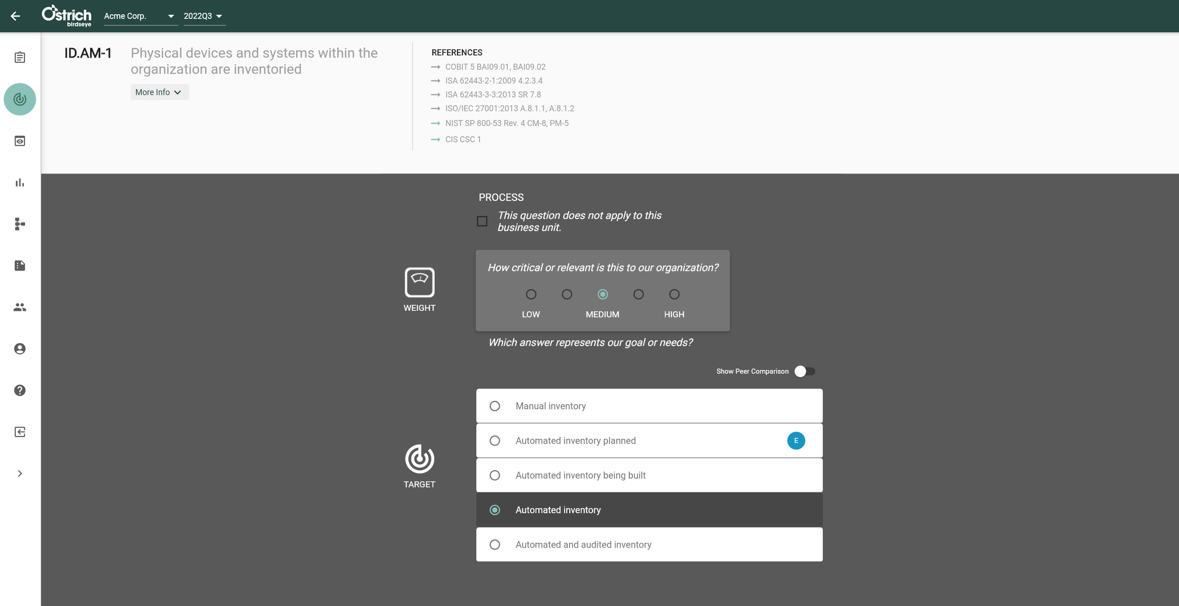Image resolution: width=1179 pixels, height=606 pixels.
Task: Open the Acme Corp. company dropdown
Action: point(140,16)
